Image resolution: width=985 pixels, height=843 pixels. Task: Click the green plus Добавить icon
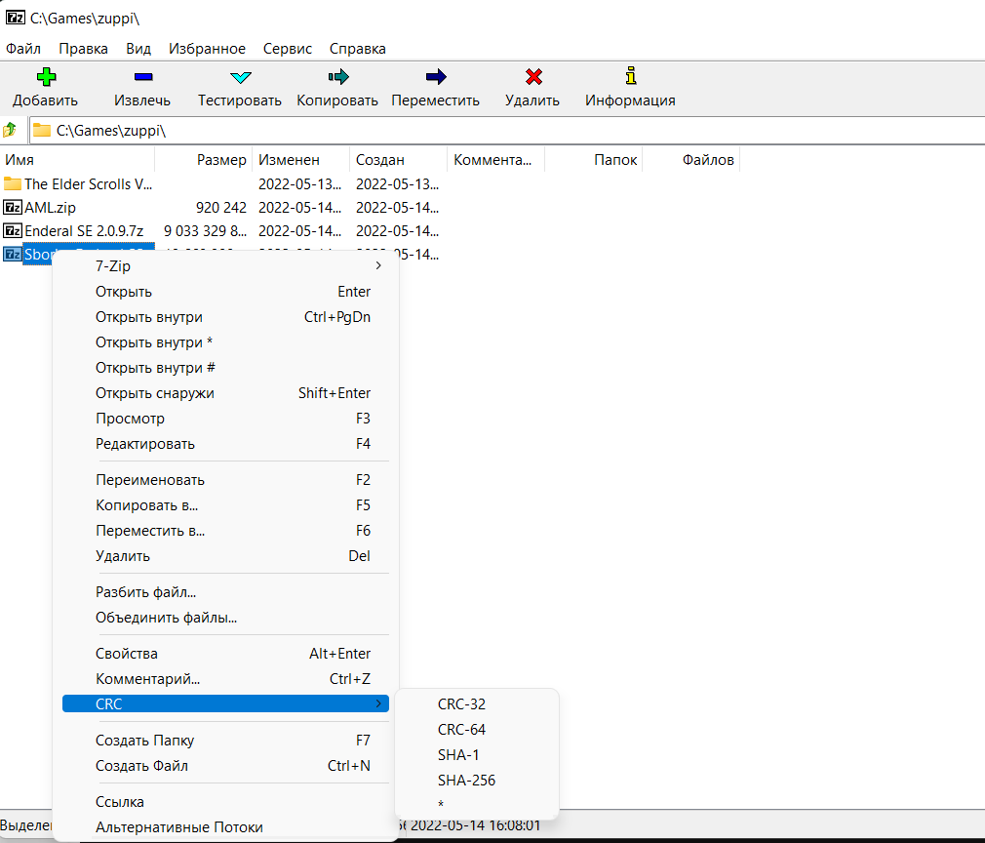[46, 77]
